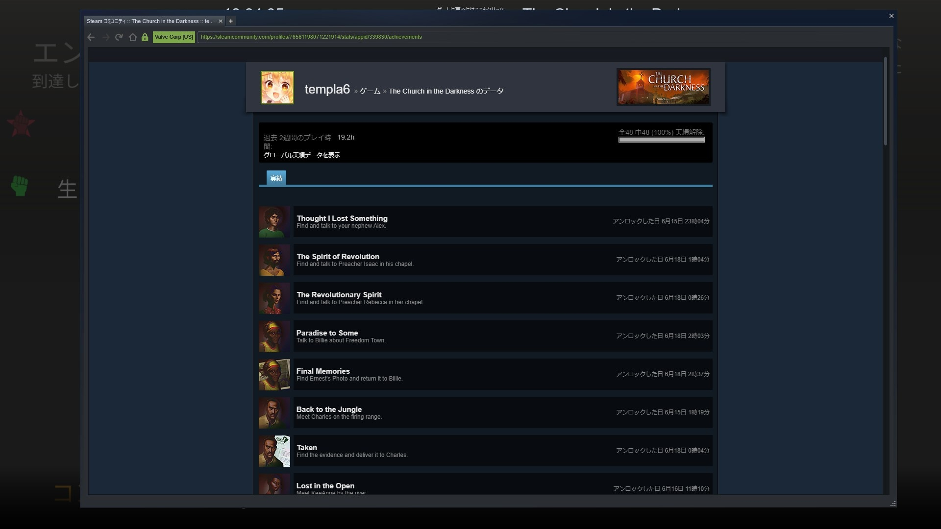Go to the home page icon

132,37
